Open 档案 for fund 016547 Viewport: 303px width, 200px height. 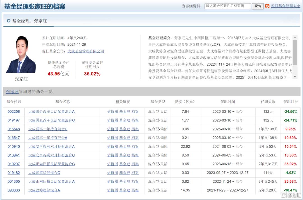135,138
